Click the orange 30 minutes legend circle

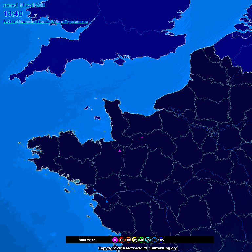tap(128, 240)
